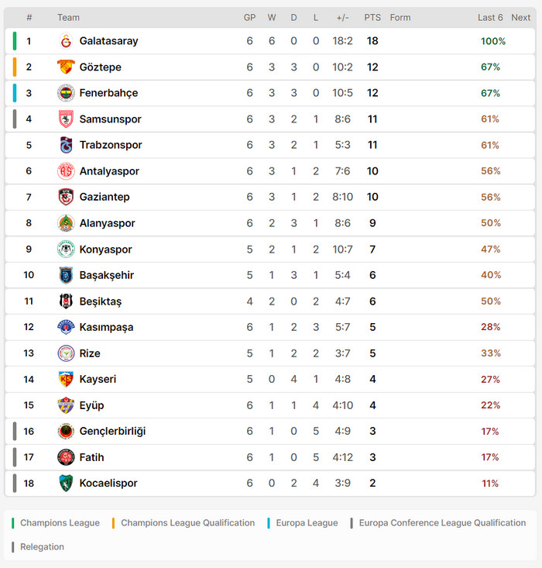Click the Kocaelispor club crest

[66, 484]
